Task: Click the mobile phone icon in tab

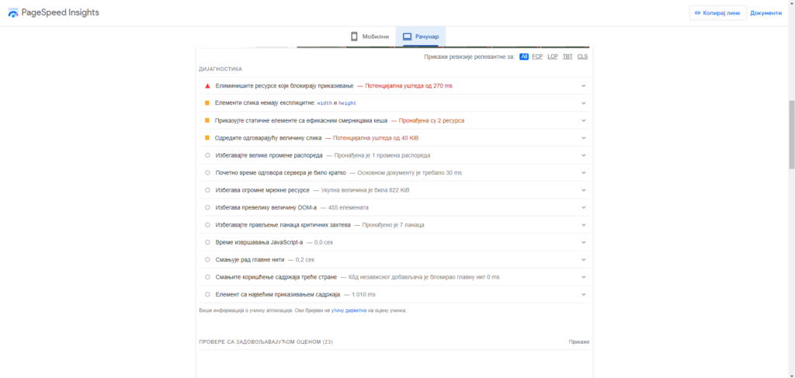Action: 354,36
